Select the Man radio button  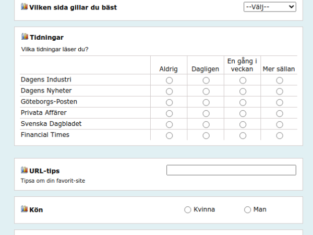tap(247, 209)
